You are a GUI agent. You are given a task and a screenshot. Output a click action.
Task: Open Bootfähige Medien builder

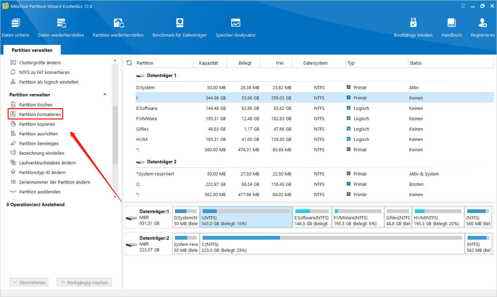(413, 28)
